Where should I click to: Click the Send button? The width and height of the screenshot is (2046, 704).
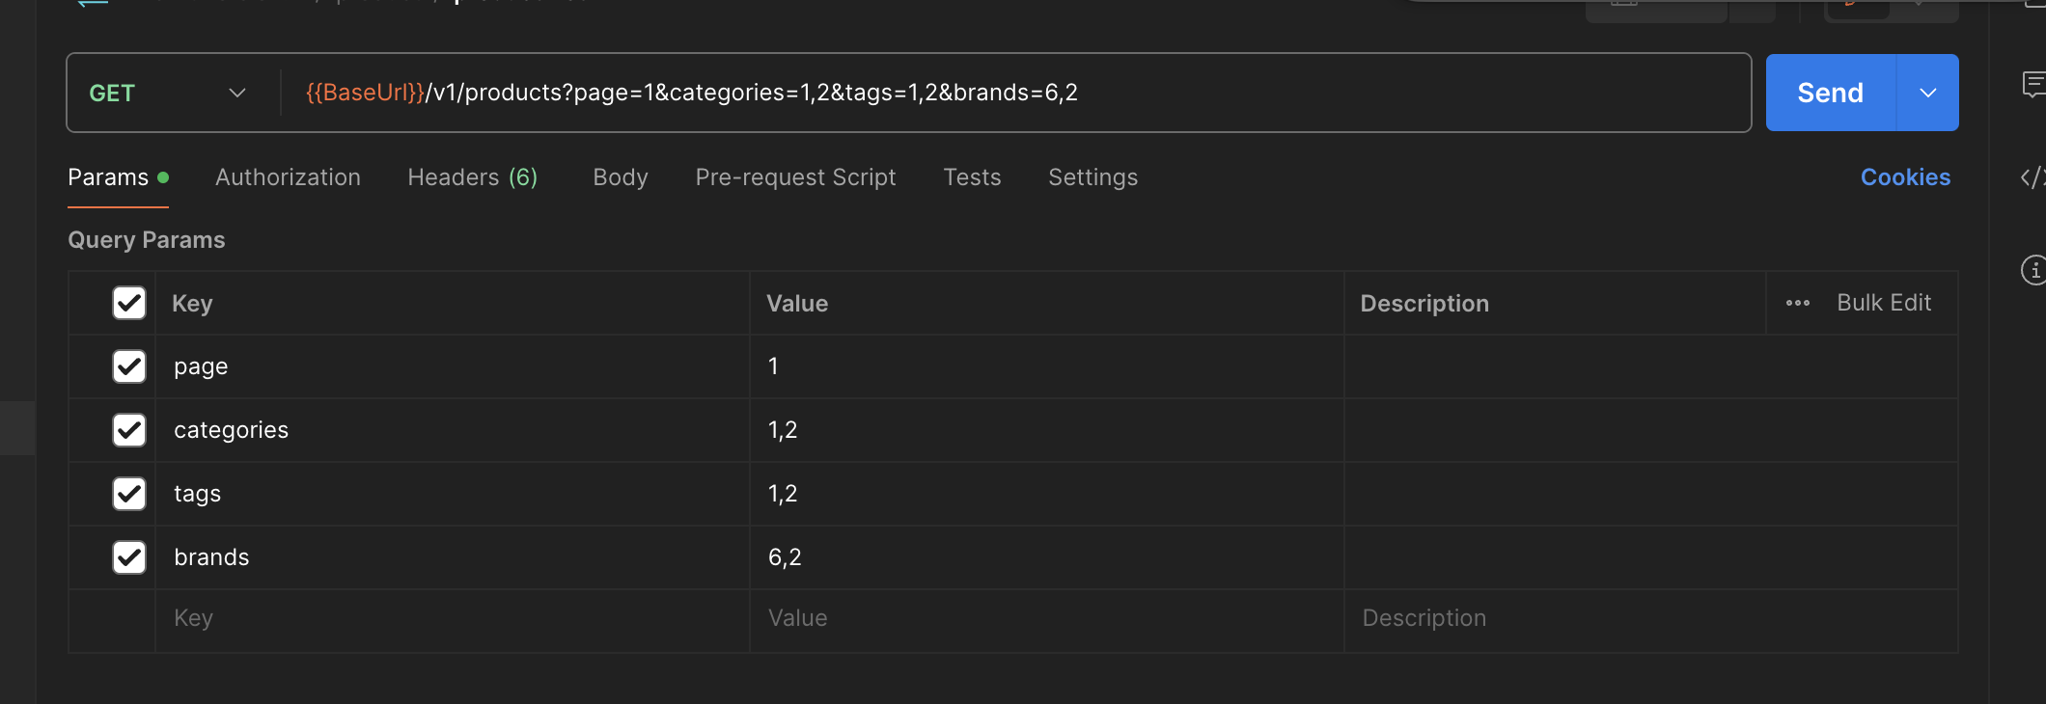(1831, 93)
